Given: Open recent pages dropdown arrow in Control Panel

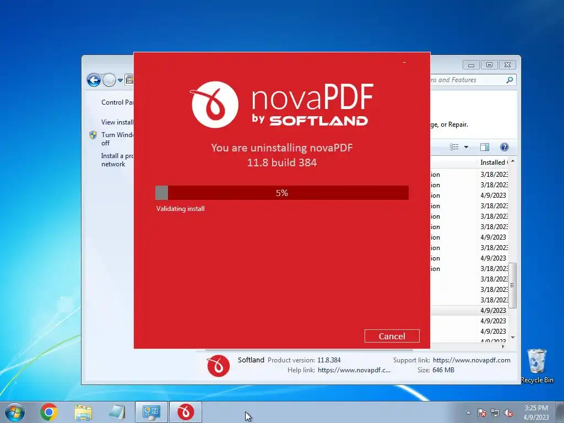Looking at the screenshot, I should point(120,80).
